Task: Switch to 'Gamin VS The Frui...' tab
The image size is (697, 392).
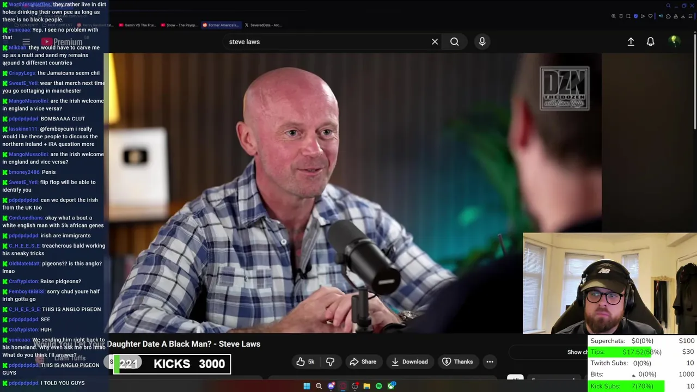Action: click(x=137, y=25)
